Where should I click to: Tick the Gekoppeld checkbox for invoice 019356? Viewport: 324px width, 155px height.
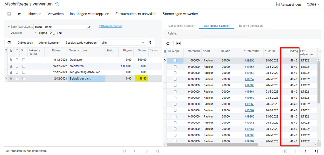point(175,60)
